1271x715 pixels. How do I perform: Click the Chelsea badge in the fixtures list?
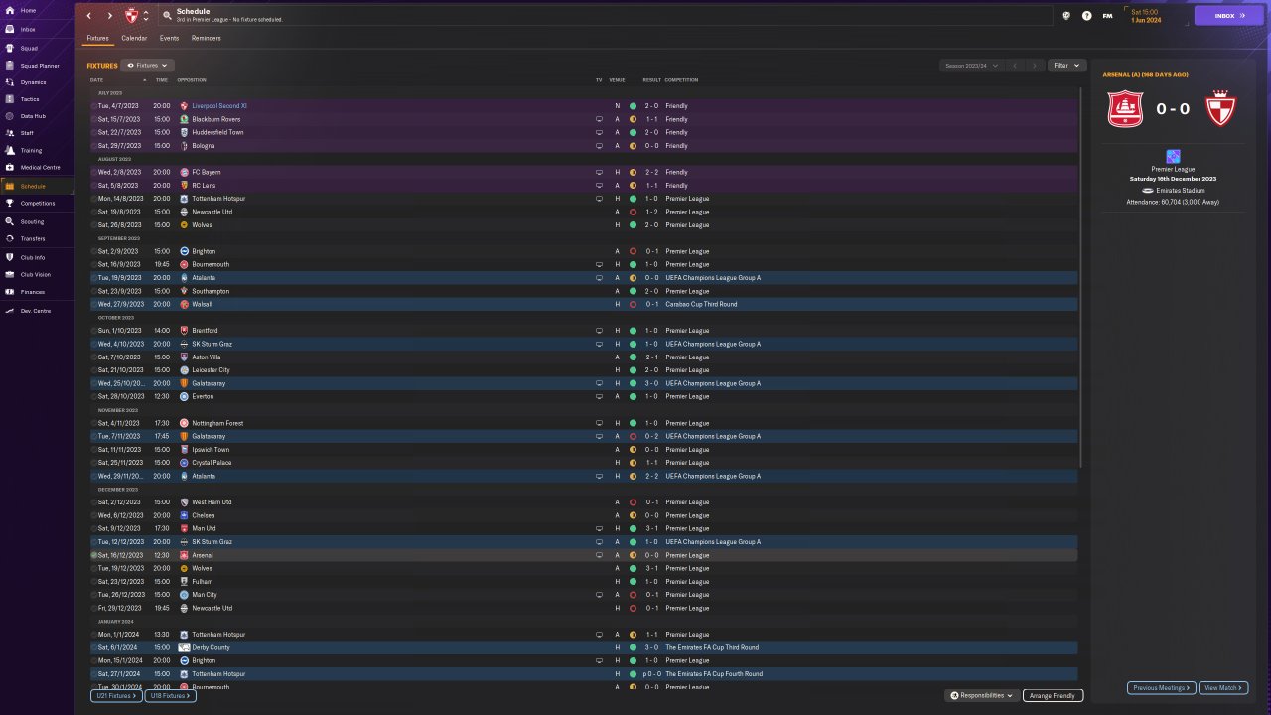(184, 515)
